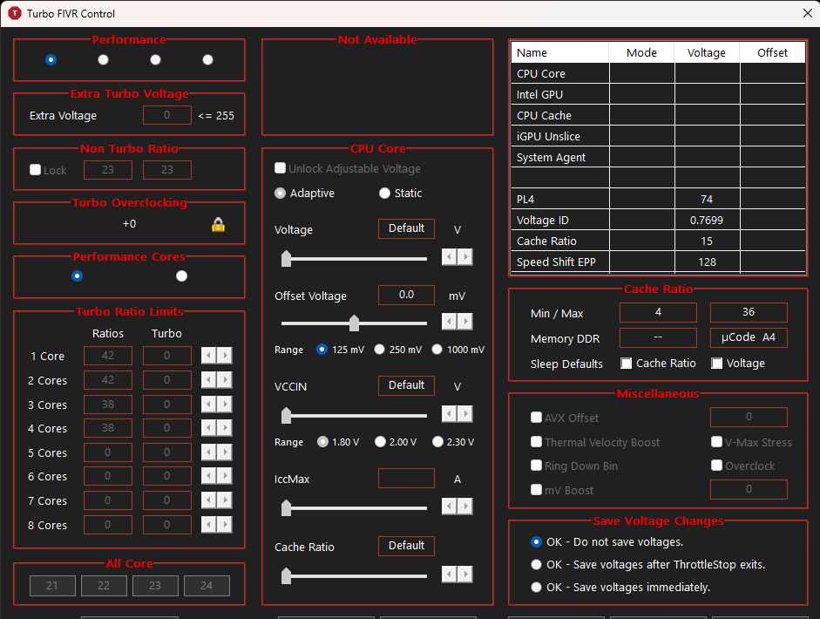The image size is (820, 619).
Task: Toggle Thermal Velocity Boost checkbox
Action: 536,442
